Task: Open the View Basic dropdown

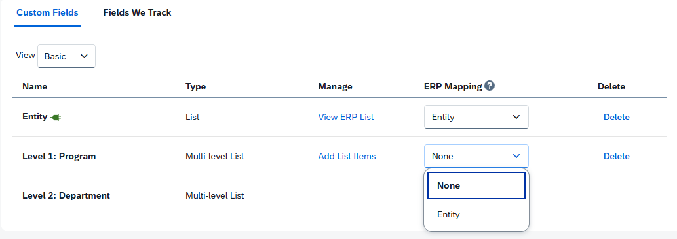Action: click(x=66, y=56)
